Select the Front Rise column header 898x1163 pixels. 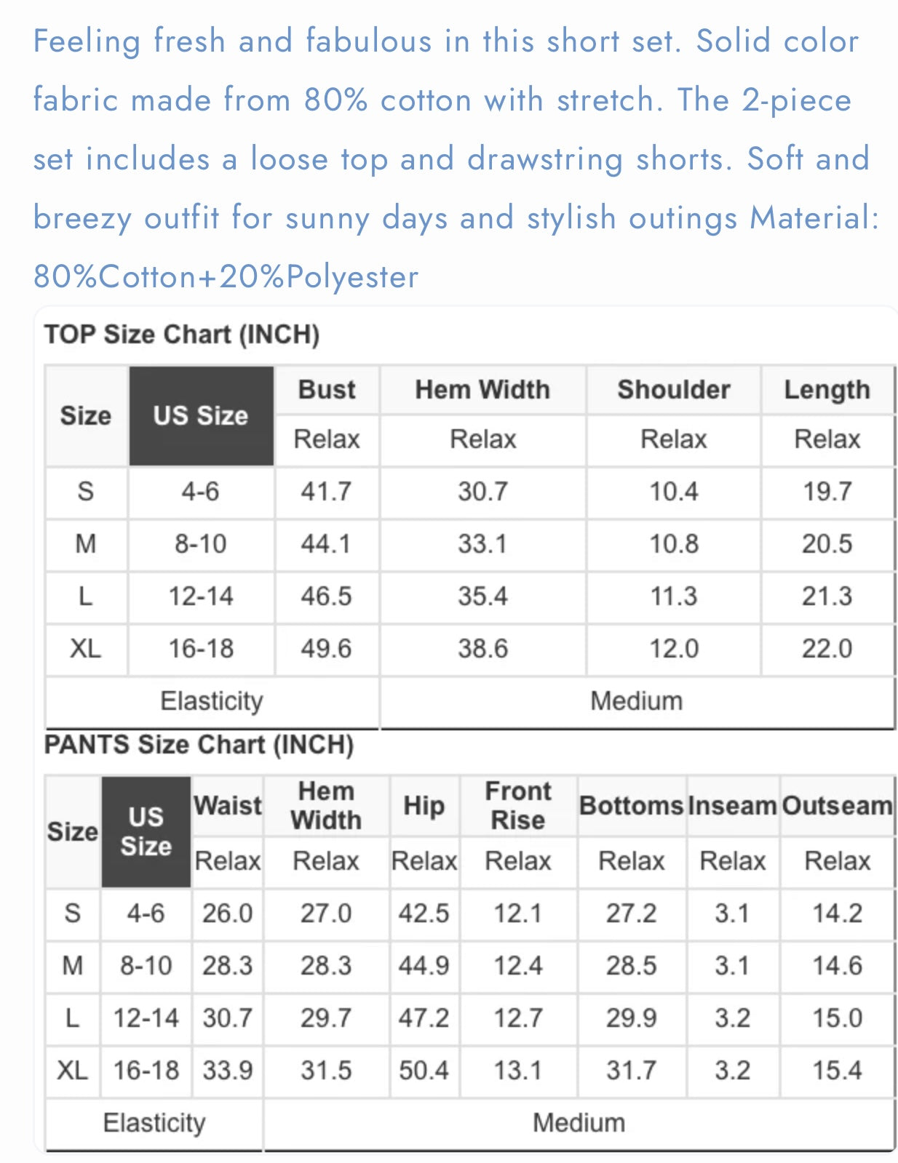point(518,806)
